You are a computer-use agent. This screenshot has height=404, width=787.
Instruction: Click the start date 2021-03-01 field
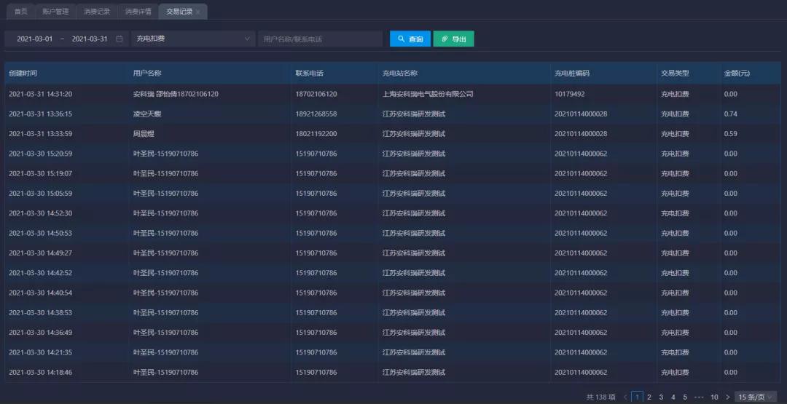click(35, 39)
